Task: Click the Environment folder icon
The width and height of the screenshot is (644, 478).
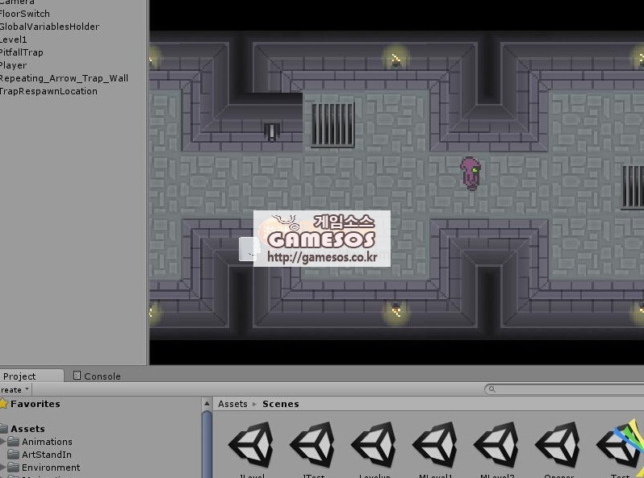Action: coord(14,467)
